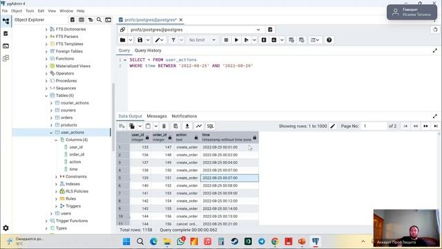Open the Execute options dropdown arrow

[x=254, y=40]
